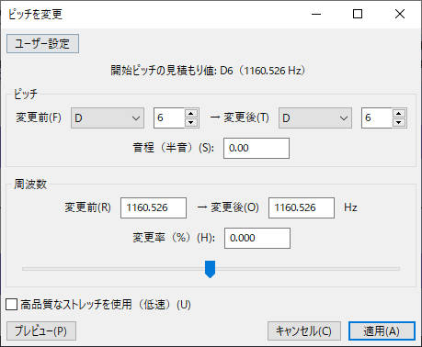The image size is (422, 347).
Task: Increase the 変更前 octave with up arrow
Action: [x=191, y=114]
